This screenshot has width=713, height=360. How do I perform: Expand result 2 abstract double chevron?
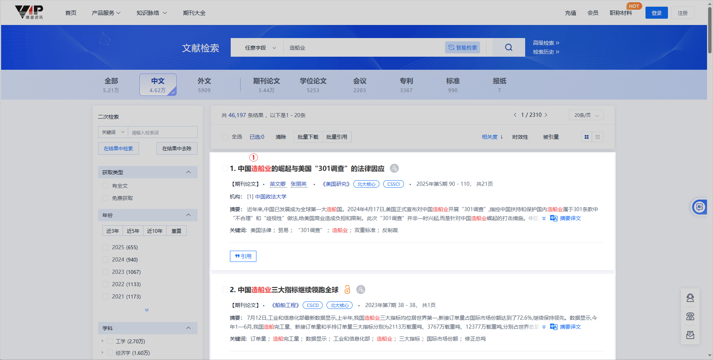pyautogui.click(x=544, y=327)
